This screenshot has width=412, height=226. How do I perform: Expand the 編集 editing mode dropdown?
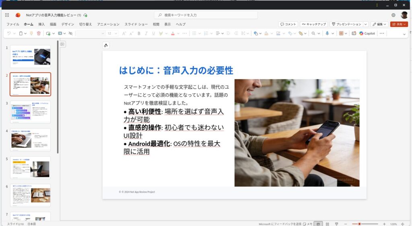coord(379,24)
